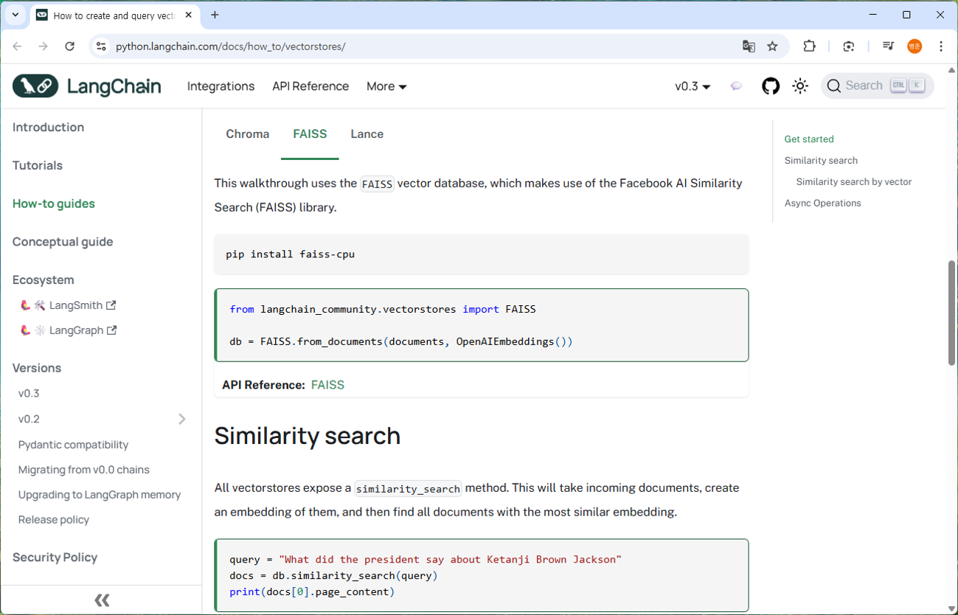Open the browser extensions puzzle icon
The image size is (958, 615).
pos(809,46)
